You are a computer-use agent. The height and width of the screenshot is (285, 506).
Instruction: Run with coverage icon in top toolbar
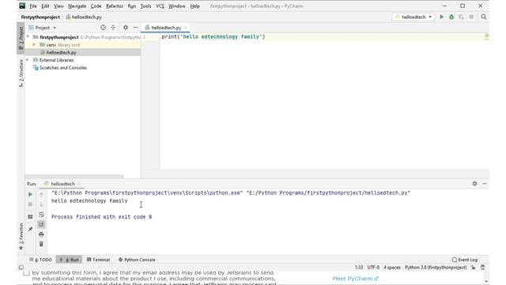tap(461, 17)
